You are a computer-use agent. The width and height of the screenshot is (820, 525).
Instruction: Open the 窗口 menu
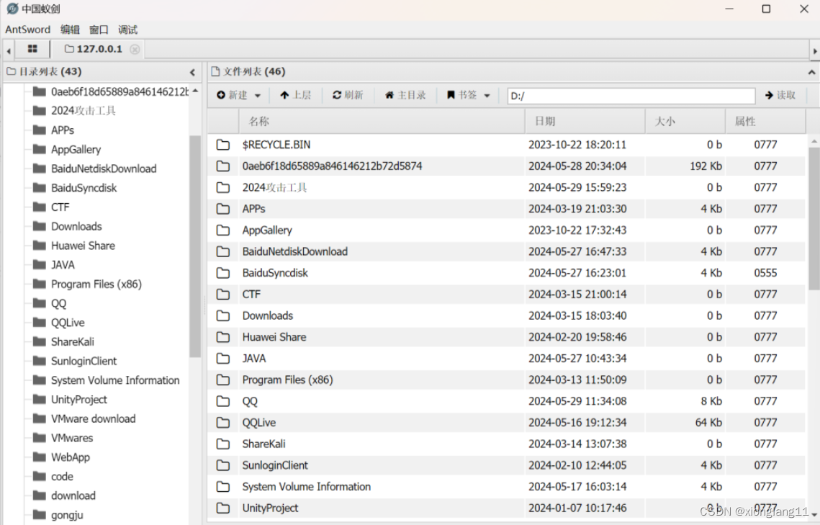[99, 30]
